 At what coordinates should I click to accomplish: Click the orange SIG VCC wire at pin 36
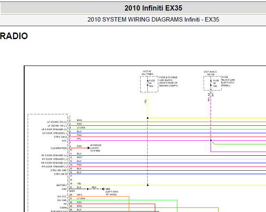tap(99, 196)
